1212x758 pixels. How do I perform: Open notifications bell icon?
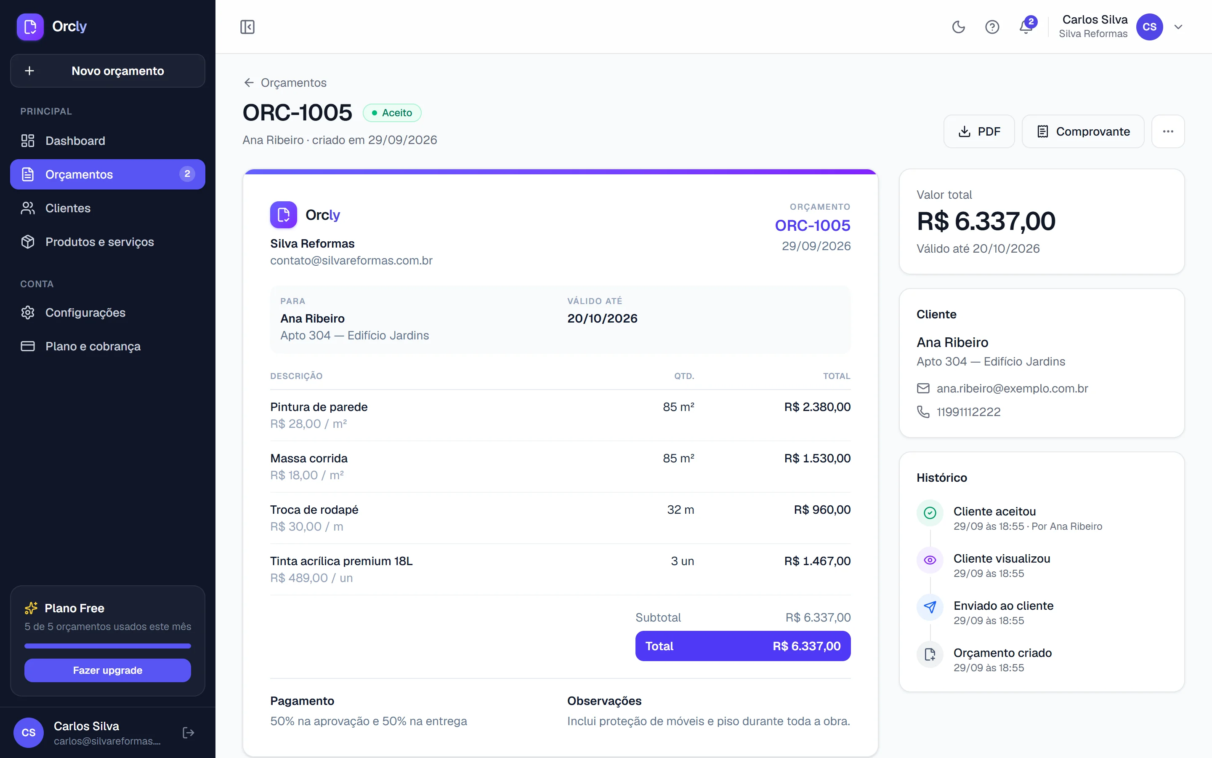(x=1026, y=27)
